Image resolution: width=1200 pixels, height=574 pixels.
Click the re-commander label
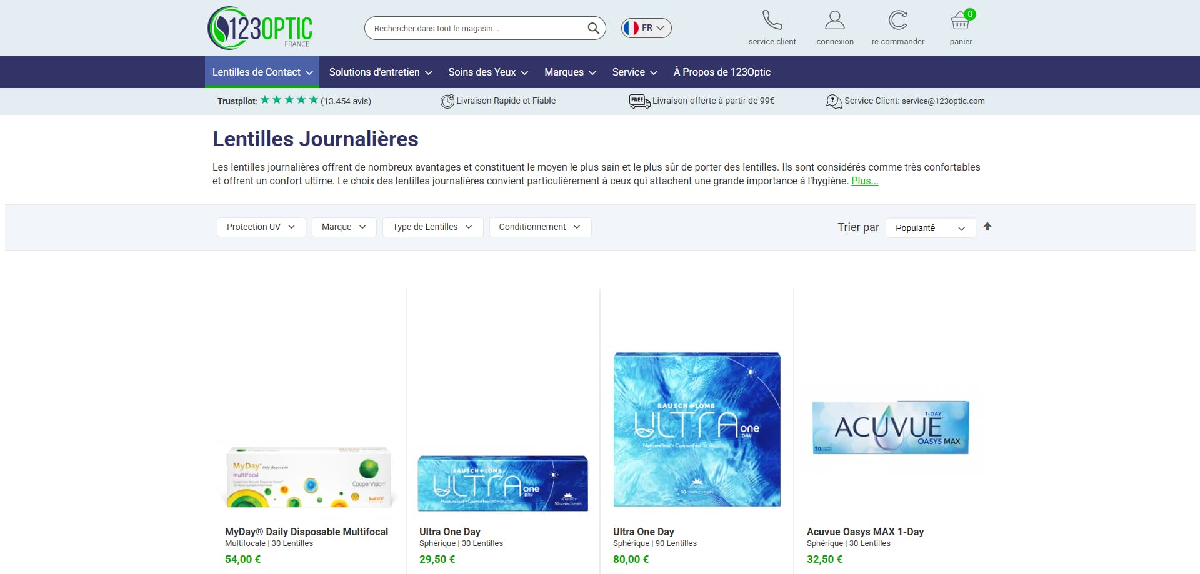pos(898,42)
